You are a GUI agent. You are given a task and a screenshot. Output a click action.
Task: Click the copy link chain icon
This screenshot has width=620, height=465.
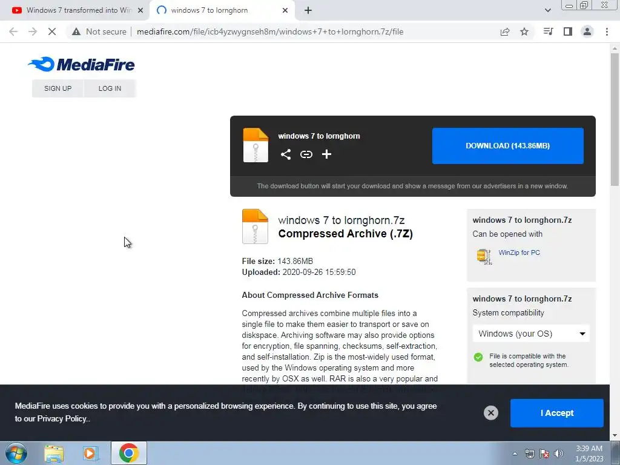tap(306, 154)
